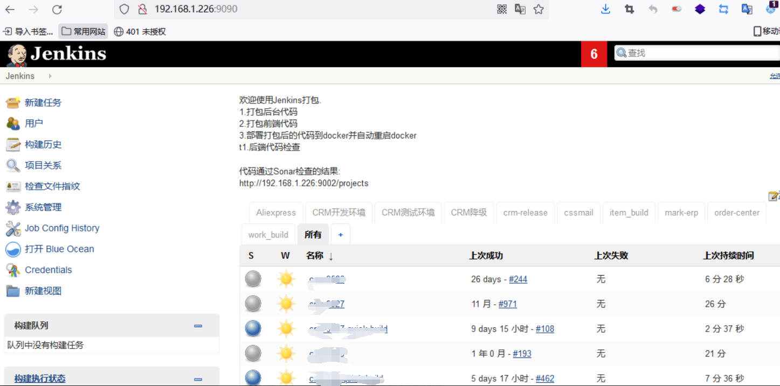Open the CRM测试环境 tab
The height and width of the screenshot is (386, 780).
(408, 213)
